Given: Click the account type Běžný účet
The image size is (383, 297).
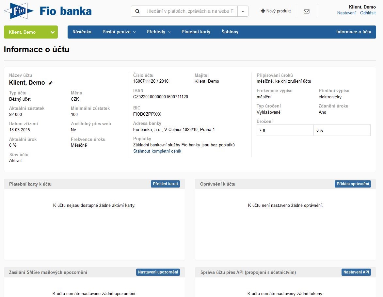Looking at the screenshot, I should [x=20, y=99].
